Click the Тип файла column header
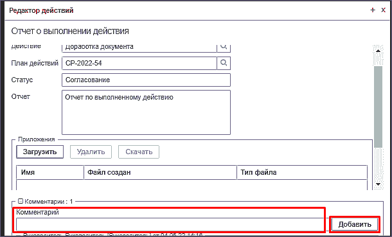This screenshot has height=237, width=392. (302, 172)
